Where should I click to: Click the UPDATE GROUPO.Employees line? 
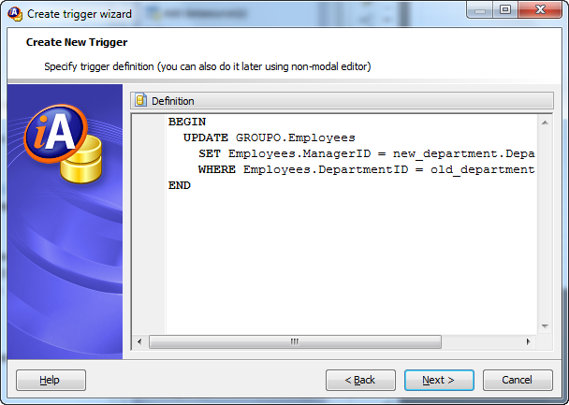coord(269,137)
